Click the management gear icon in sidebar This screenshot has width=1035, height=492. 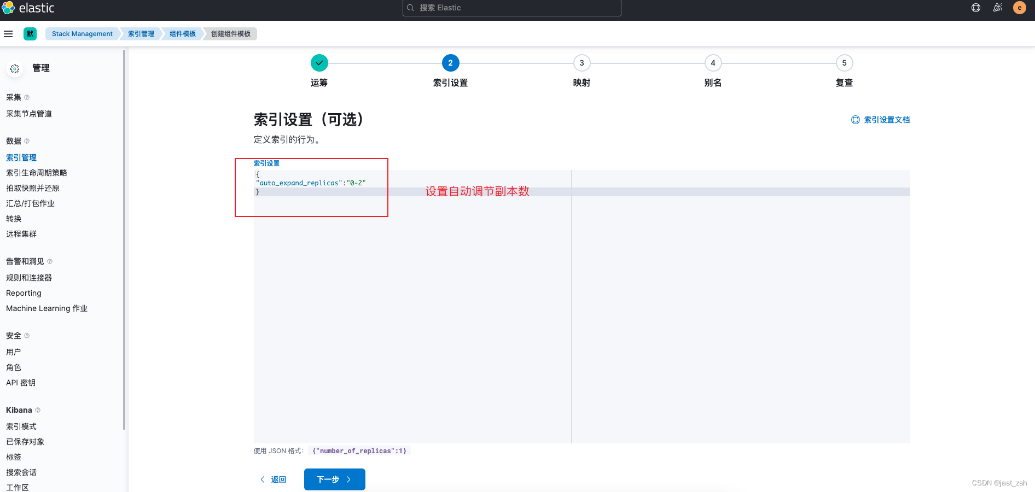tap(15, 69)
